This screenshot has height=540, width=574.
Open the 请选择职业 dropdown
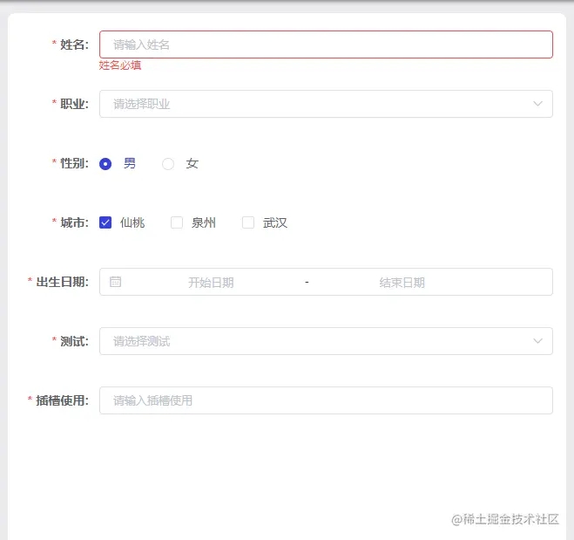click(x=326, y=104)
